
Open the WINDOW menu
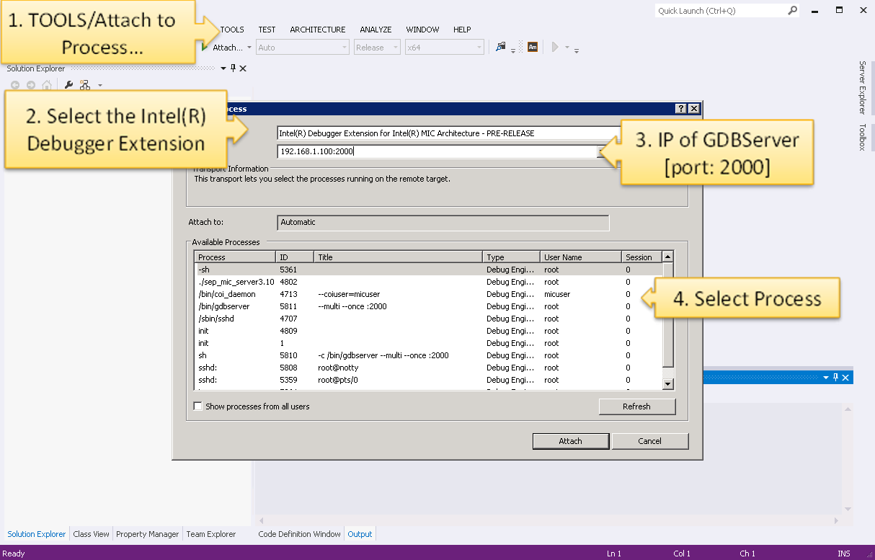pyautogui.click(x=422, y=30)
